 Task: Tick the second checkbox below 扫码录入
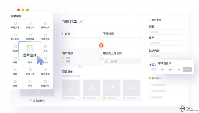click(150, 91)
